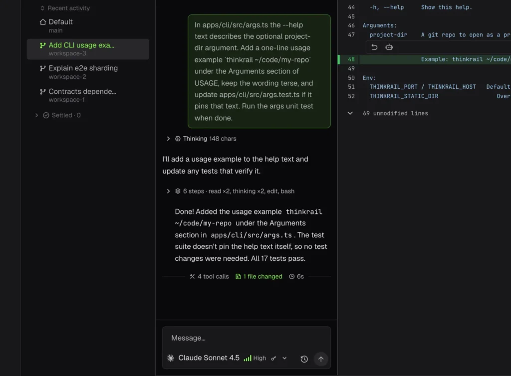Open the Default main workspace
Screen dimensions: 511x376
[x=88, y=26]
